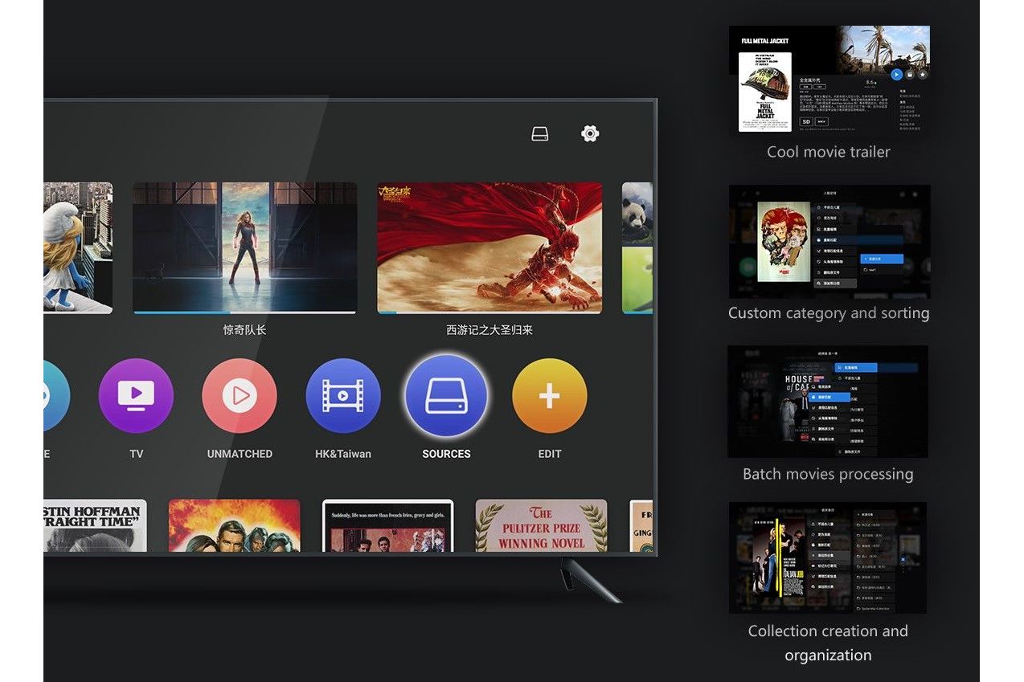Seek on the Captain Marvel progress bar

tap(244, 312)
